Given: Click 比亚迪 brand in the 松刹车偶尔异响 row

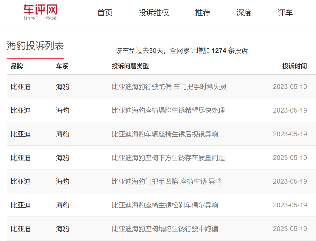Looking at the screenshot, I should (x=21, y=205).
